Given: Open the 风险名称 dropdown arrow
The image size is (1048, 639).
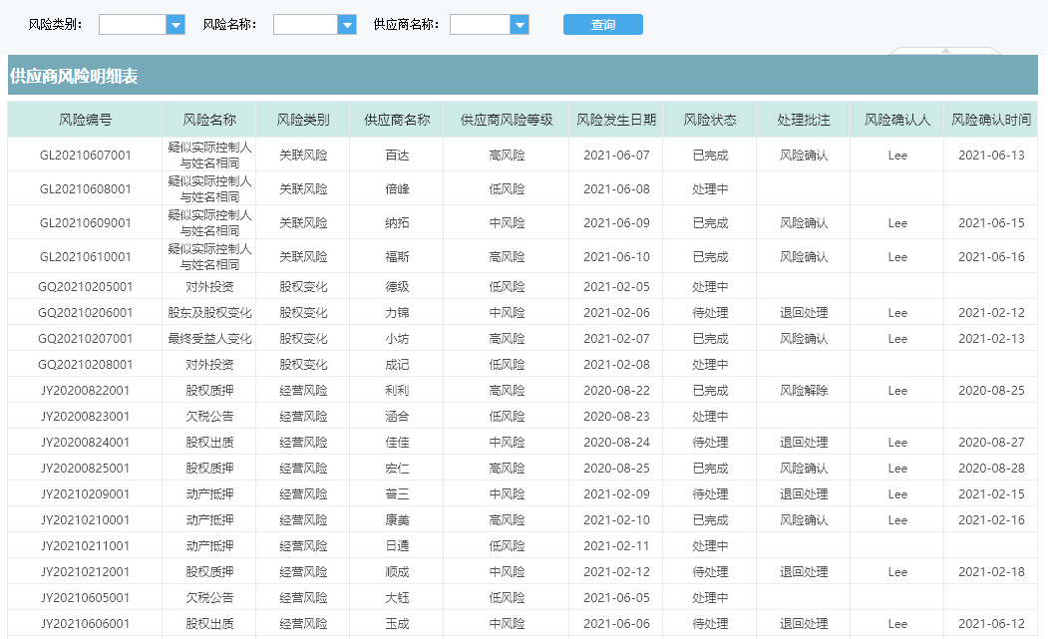Looking at the screenshot, I should 347,25.
